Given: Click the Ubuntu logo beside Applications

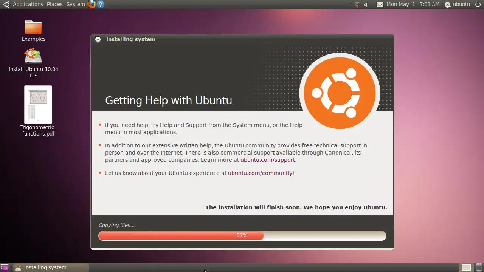Looking at the screenshot, I should click(x=6, y=4).
